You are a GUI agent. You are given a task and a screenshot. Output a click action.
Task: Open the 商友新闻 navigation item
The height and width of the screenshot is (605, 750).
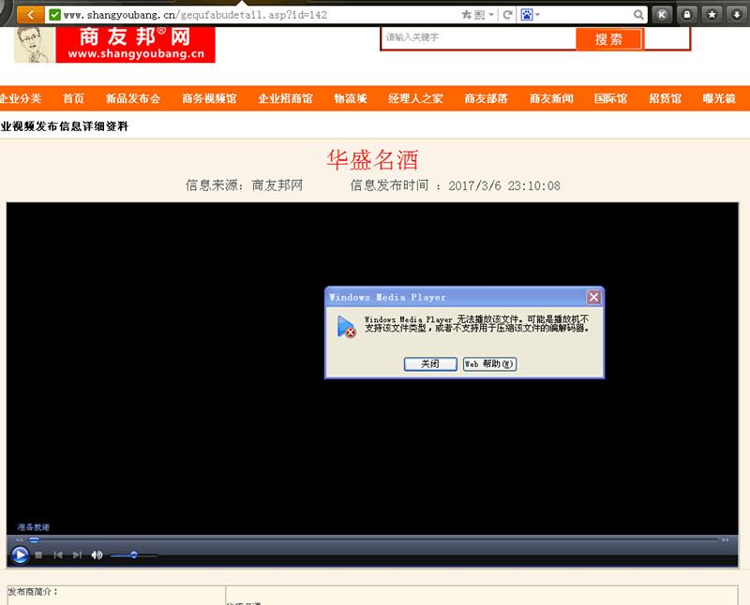coord(551,98)
